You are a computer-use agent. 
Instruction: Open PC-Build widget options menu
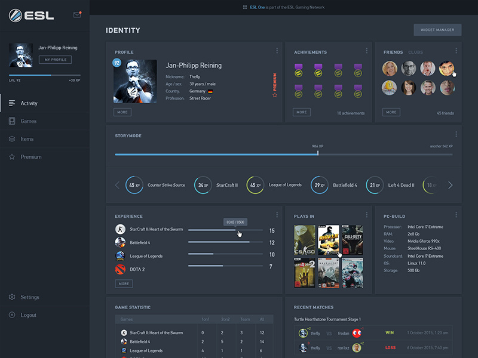(x=456, y=215)
